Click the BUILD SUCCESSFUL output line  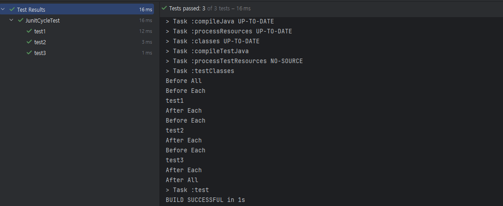tap(205, 200)
